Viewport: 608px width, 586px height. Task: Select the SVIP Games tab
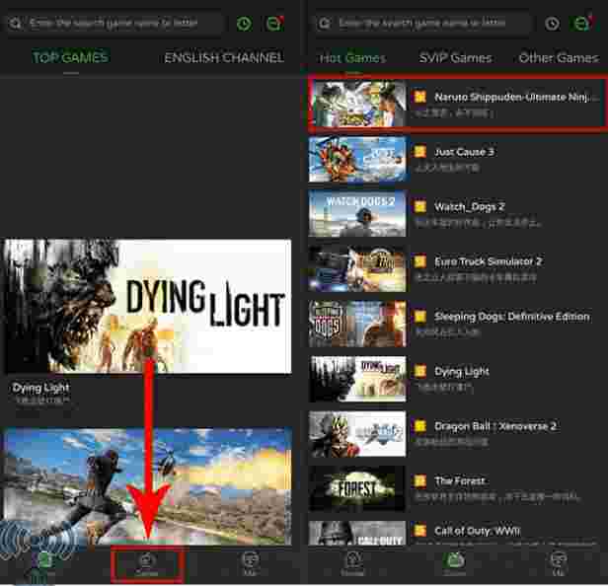(x=455, y=58)
